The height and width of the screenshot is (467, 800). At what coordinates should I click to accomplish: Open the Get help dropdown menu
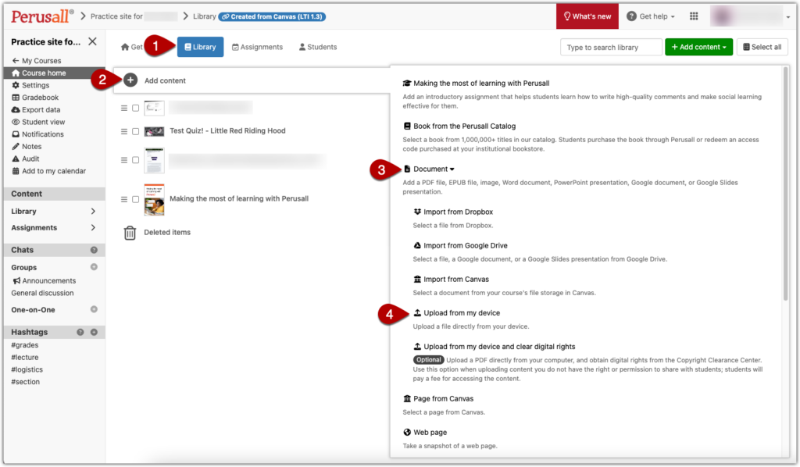coord(651,16)
